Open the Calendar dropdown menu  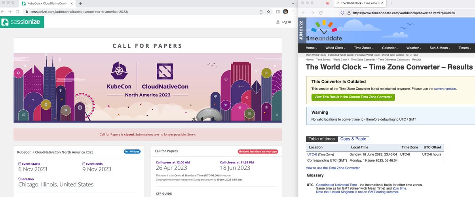tap(391, 48)
